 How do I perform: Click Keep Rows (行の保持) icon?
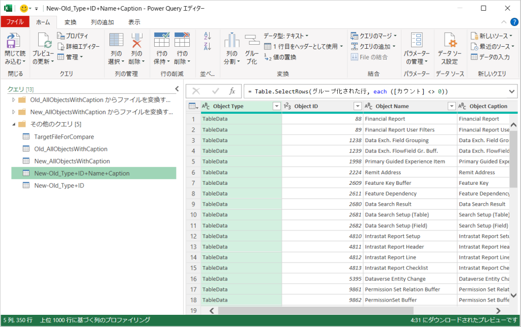point(162,40)
